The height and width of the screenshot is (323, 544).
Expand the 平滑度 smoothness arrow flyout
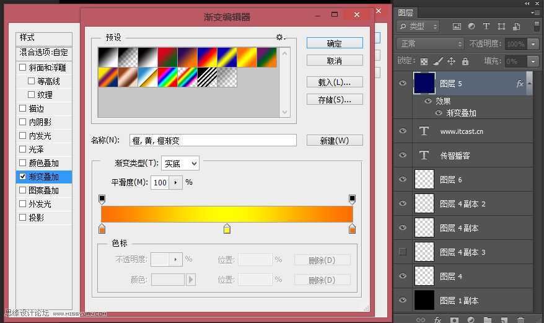pos(176,182)
